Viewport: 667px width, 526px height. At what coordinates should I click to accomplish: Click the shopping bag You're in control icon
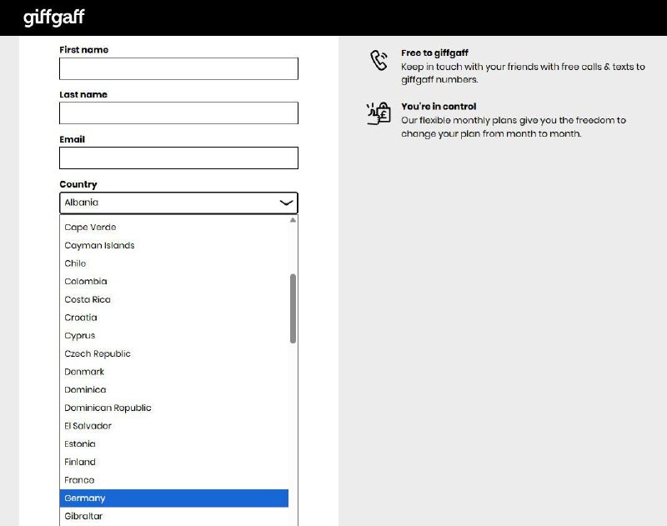click(x=379, y=113)
